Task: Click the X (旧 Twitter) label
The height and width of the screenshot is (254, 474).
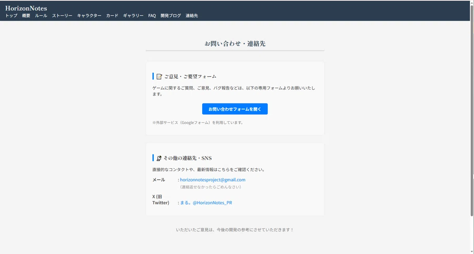Action: tap(161, 199)
